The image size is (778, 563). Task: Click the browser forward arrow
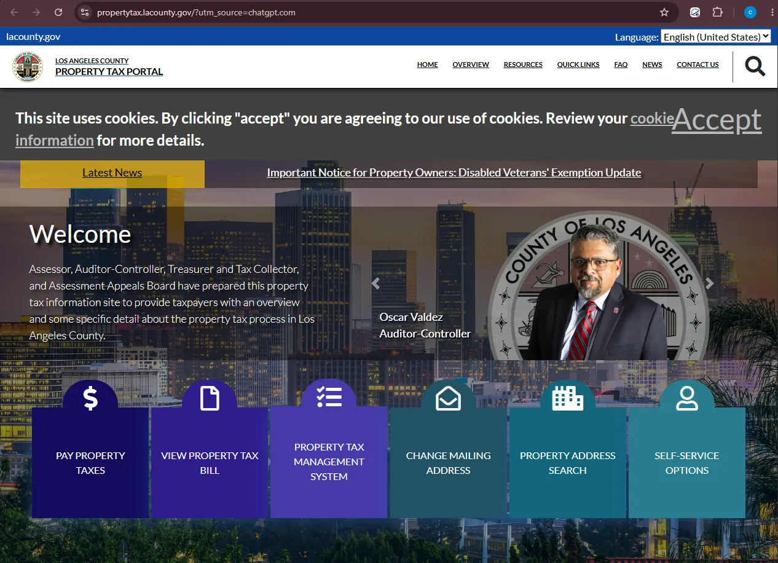click(36, 12)
